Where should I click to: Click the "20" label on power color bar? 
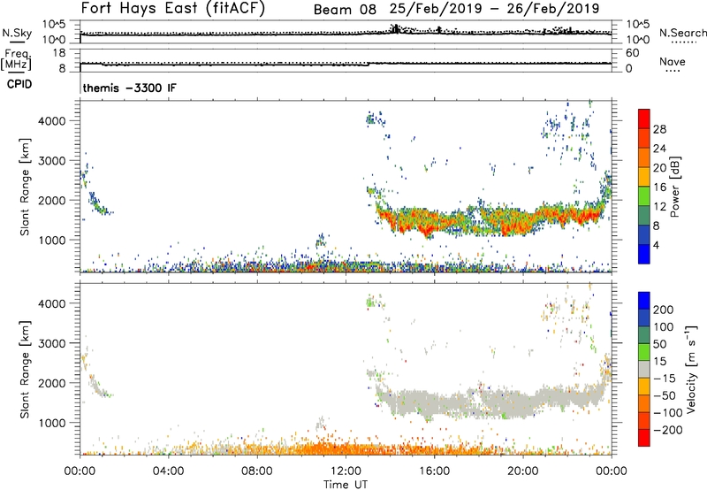coord(659,168)
